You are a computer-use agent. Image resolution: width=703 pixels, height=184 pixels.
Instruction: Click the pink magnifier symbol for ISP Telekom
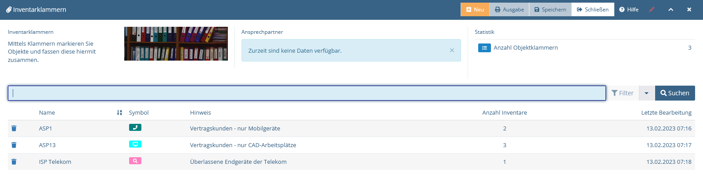pyautogui.click(x=135, y=161)
